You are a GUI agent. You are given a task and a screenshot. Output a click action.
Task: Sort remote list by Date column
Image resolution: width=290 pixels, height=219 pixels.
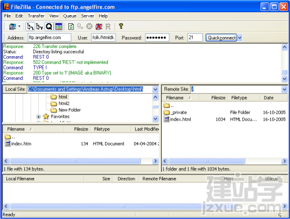(274, 98)
